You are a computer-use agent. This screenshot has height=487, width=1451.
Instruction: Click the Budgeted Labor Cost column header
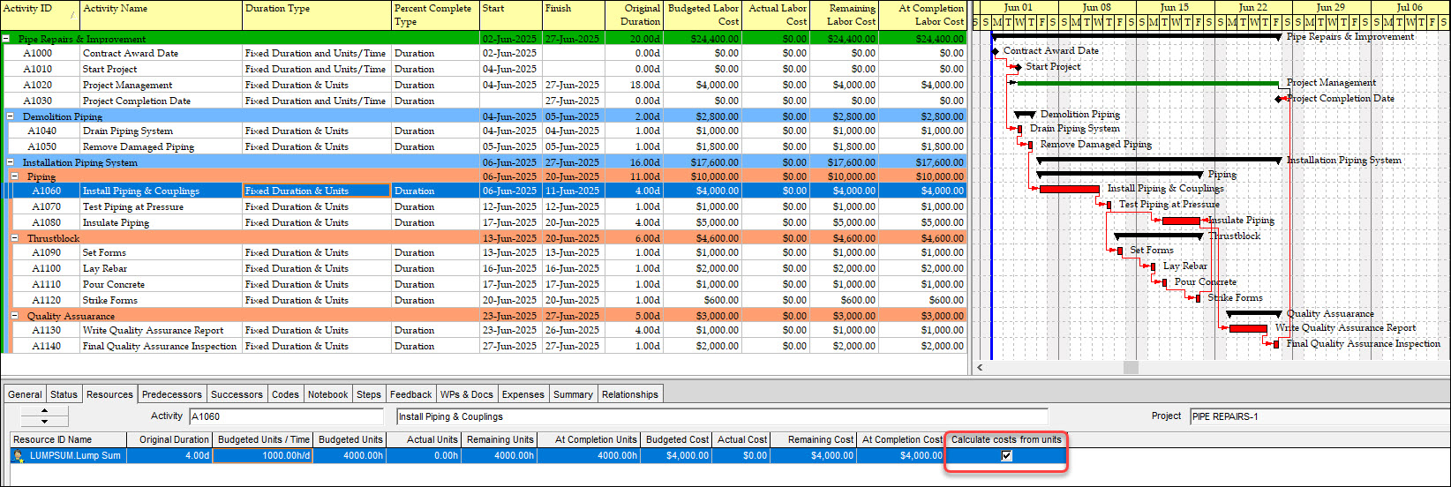(703, 15)
